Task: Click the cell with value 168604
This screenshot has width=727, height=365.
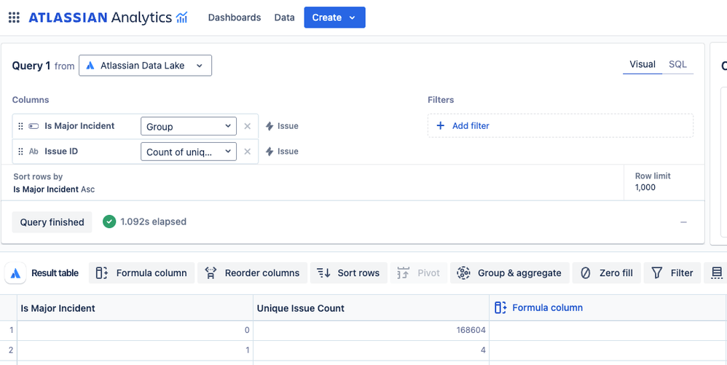Action: [371, 330]
